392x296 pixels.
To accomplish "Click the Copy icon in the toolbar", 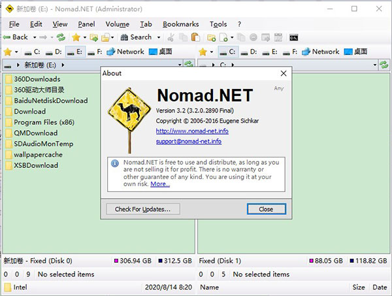I will click(183, 37).
